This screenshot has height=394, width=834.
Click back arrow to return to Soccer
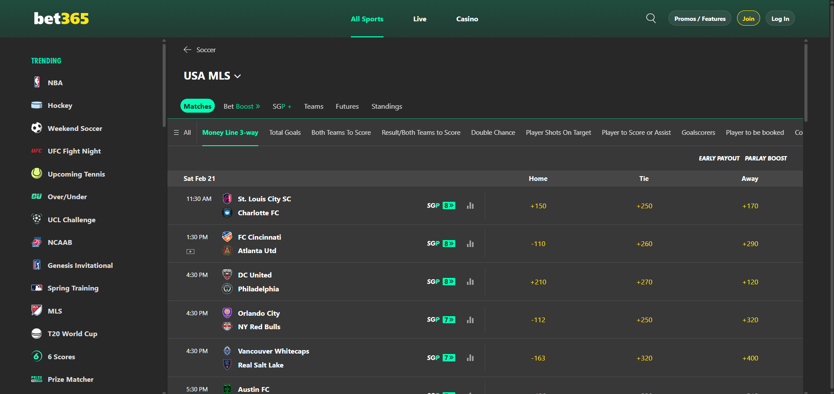[x=187, y=50]
